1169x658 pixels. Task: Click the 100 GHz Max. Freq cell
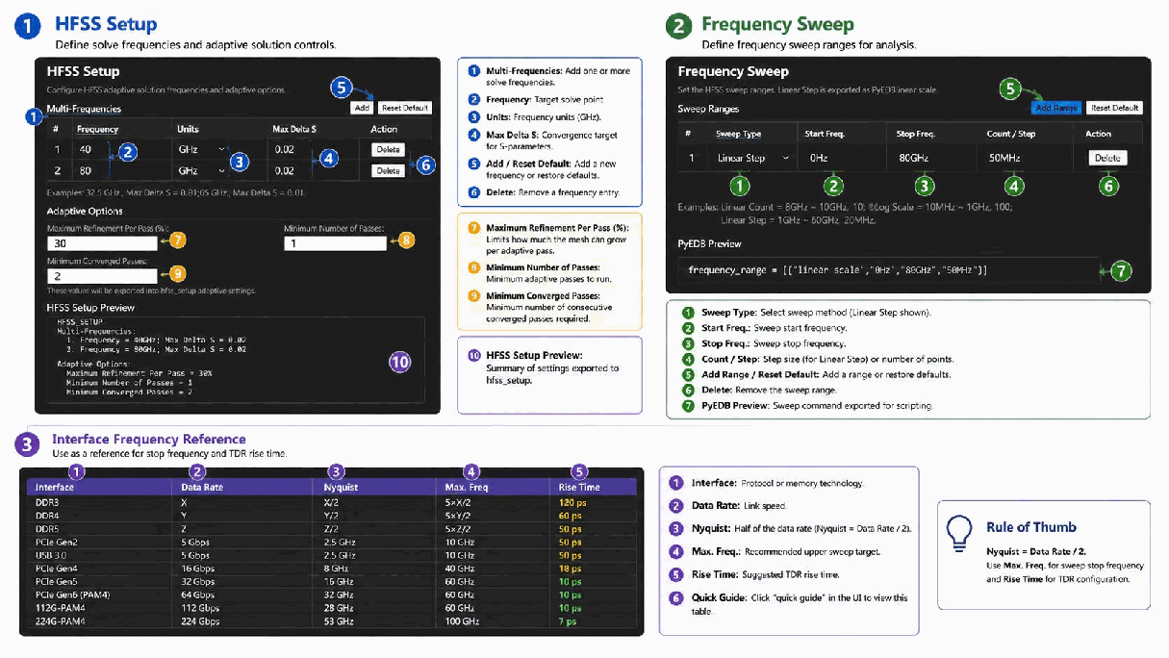coord(461,621)
